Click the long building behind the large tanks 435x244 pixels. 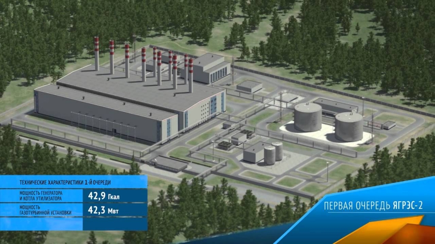pos(335,106)
